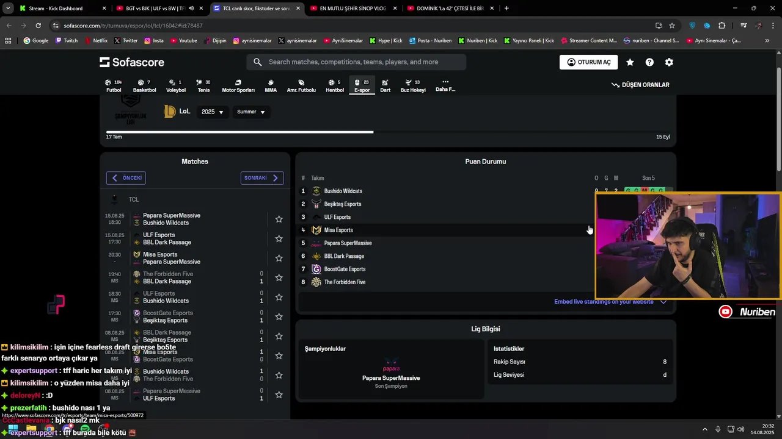The image size is (782, 439).
Task: Open the Amr. Futbolu category
Action: tap(301, 86)
